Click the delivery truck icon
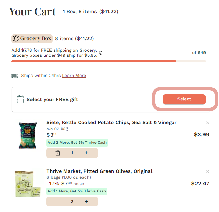The width and height of the screenshot is (219, 212). pyautogui.click(x=15, y=76)
